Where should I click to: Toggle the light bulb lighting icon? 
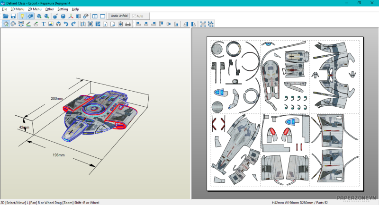coord(22,16)
